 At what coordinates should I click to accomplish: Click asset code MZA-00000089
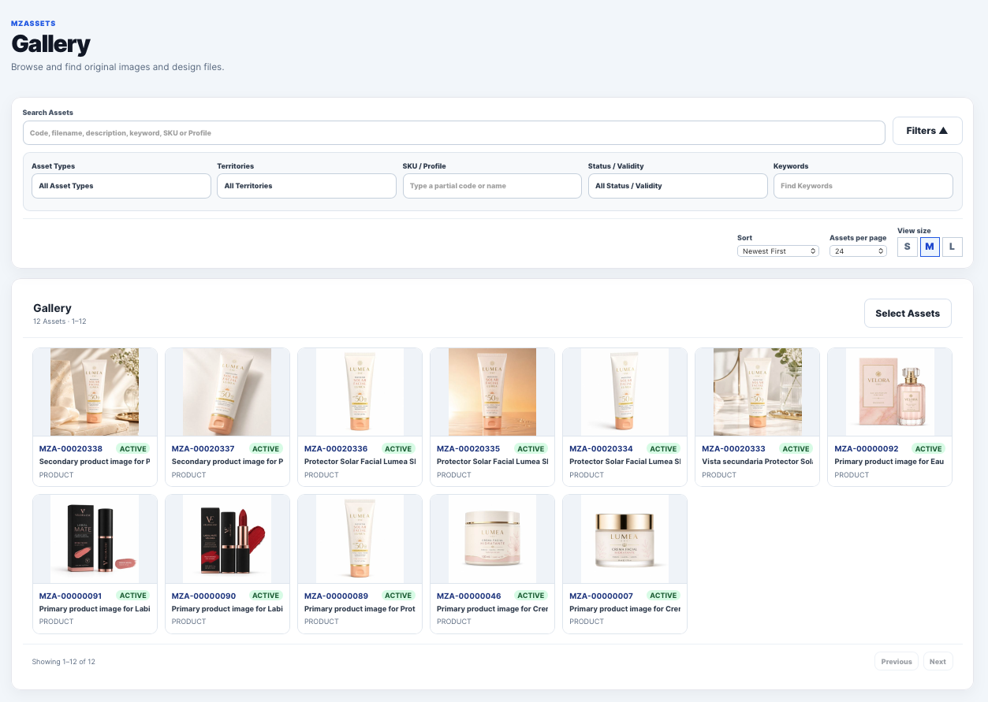coord(336,596)
